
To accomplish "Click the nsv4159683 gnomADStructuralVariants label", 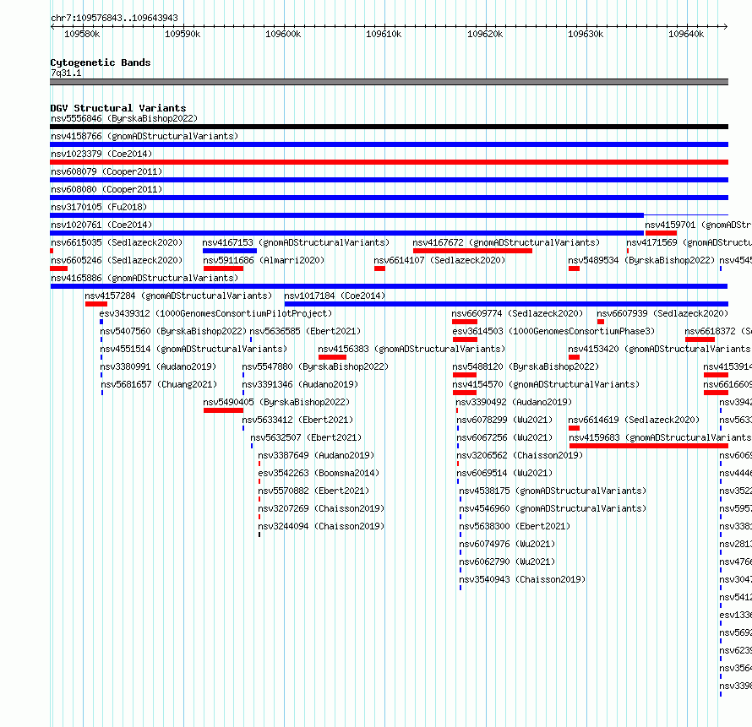I will tap(660, 437).
